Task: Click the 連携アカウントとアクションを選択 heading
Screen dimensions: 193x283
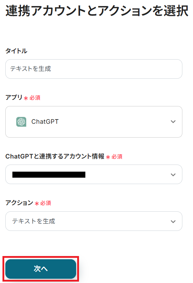Action: click(97, 11)
